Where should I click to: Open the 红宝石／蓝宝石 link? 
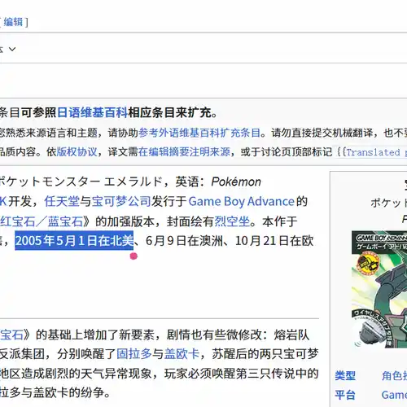[42, 221]
